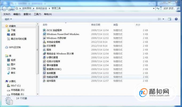Screen dimensions: 182x107
Task: Click the 组件服务 icon
Action: (x=44, y=81)
